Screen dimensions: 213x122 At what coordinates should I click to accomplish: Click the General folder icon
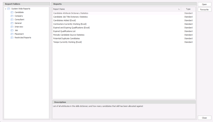12,23
